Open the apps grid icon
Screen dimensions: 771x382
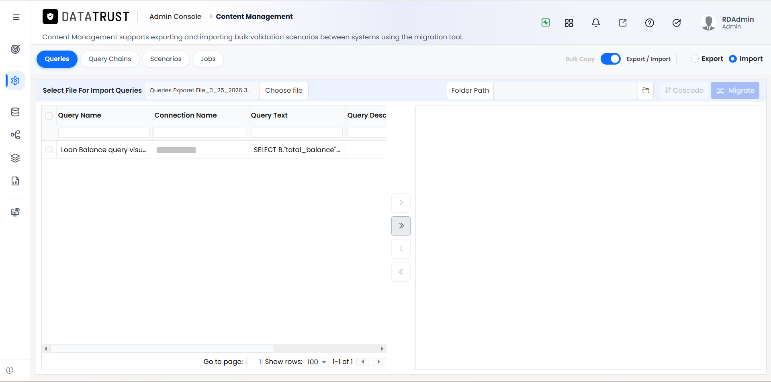pyautogui.click(x=569, y=23)
